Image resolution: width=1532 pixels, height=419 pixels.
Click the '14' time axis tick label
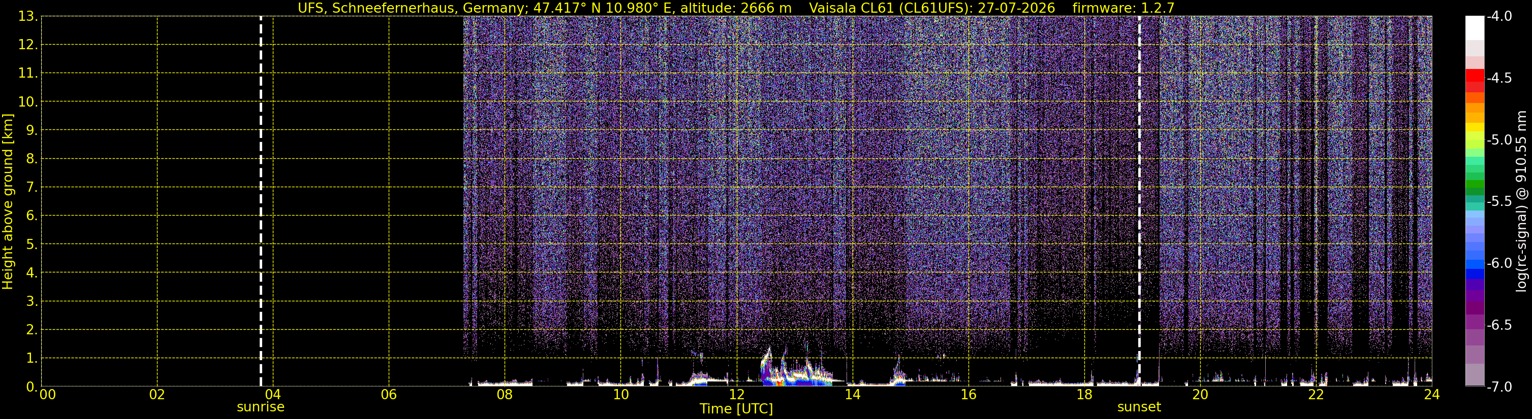(x=853, y=395)
